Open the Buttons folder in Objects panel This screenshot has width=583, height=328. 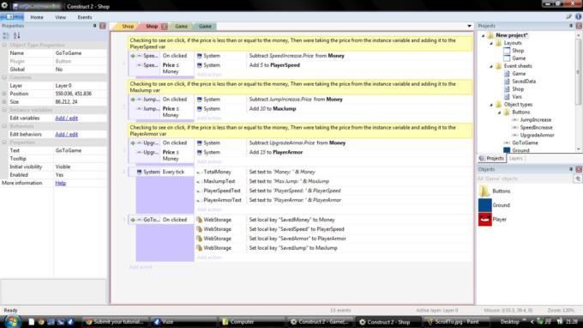484,191
